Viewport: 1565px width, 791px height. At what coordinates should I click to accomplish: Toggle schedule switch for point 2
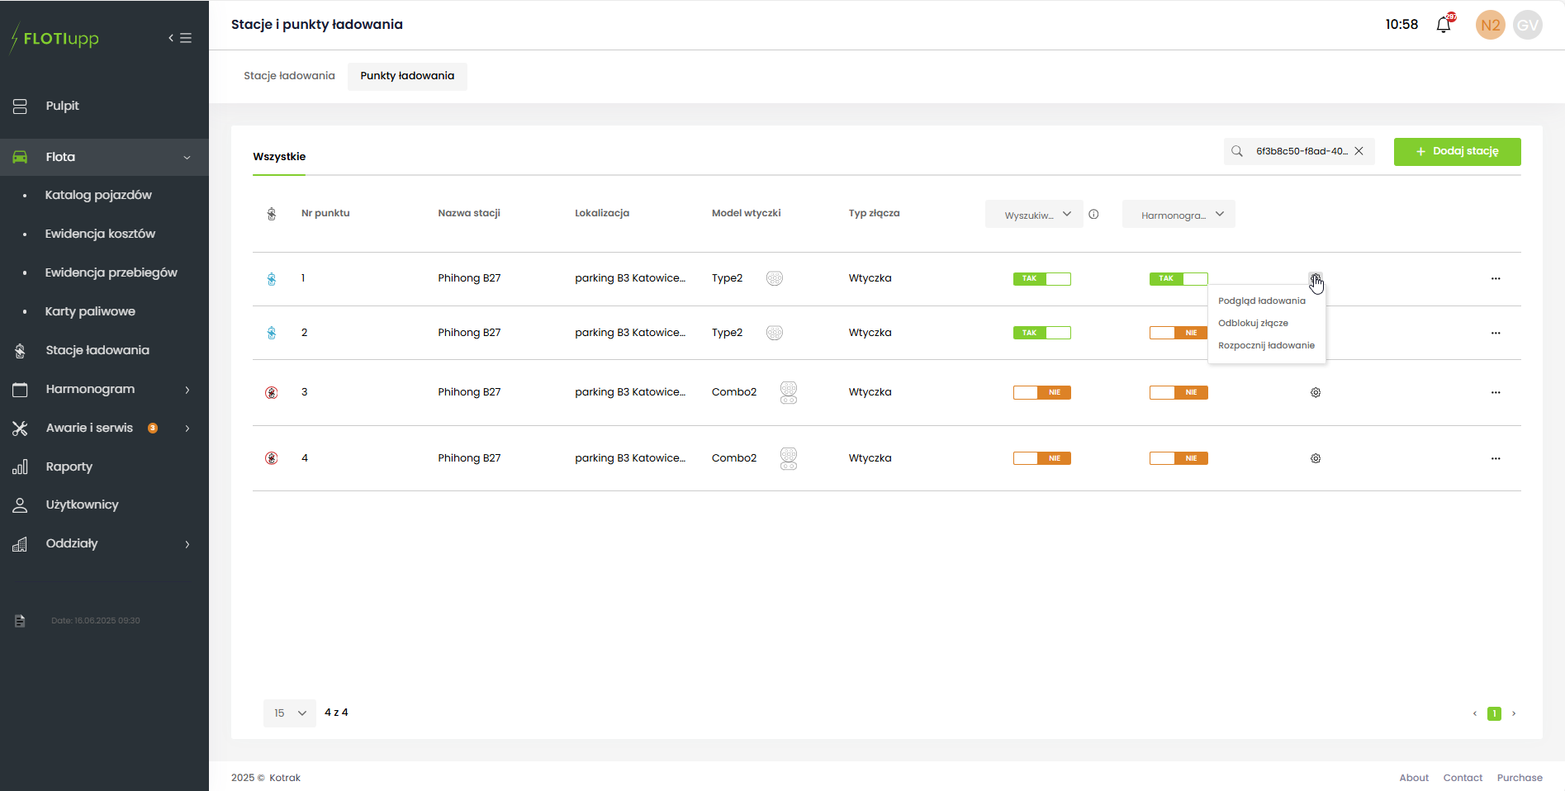click(x=1178, y=333)
